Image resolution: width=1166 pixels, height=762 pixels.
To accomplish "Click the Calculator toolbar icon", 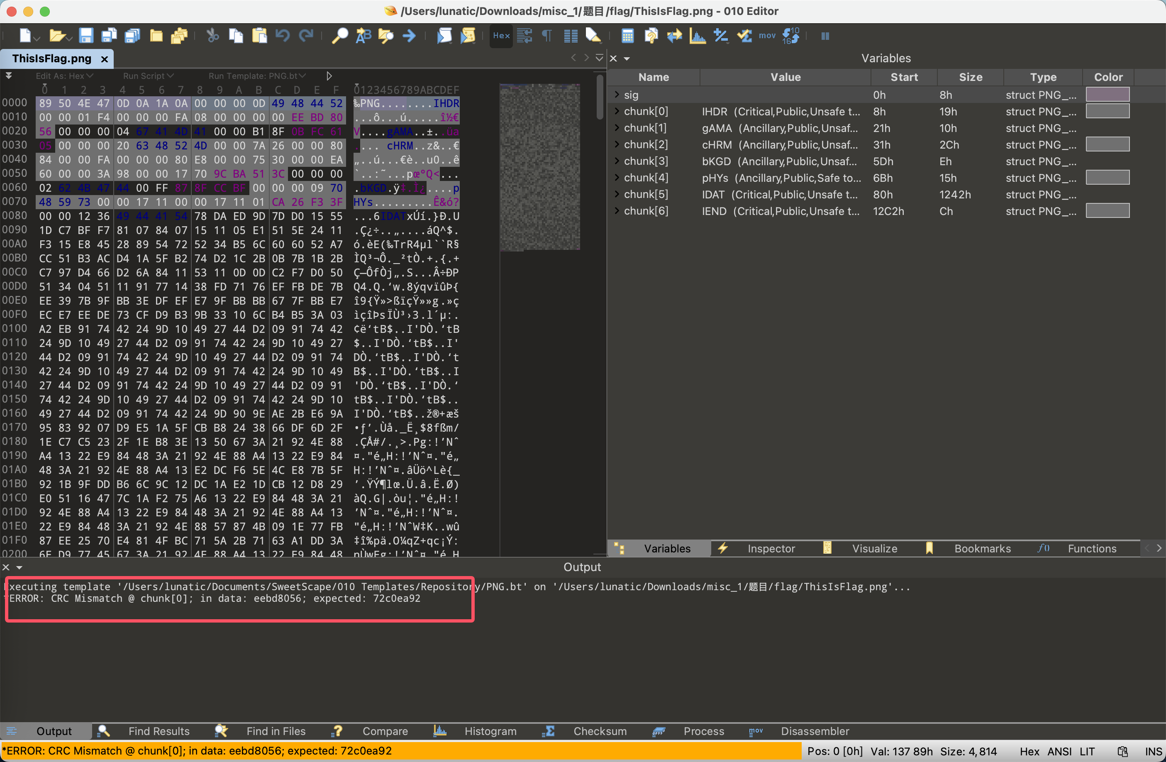I will pos(627,36).
